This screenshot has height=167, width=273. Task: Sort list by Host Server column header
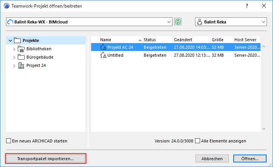coord(247,40)
